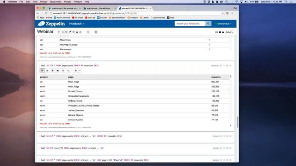Open the People menu in menu bar
The width and height of the screenshot is (296, 166).
point(68,2)
